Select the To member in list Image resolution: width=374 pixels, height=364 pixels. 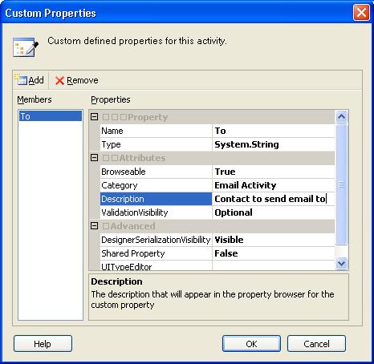(51, 116)
